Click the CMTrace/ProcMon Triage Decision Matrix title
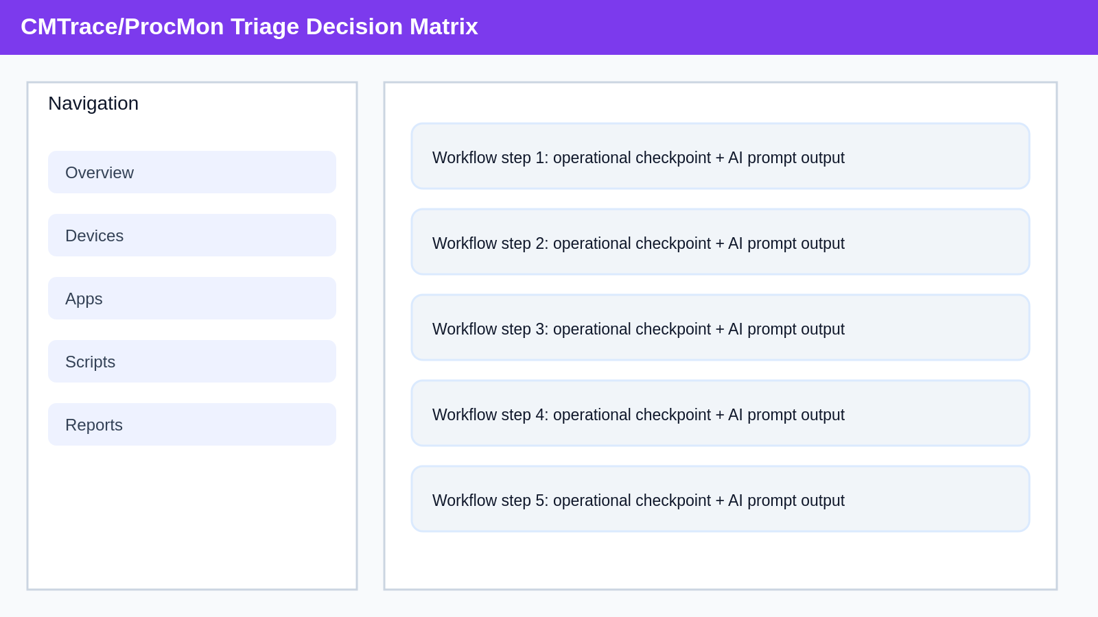 249,27
